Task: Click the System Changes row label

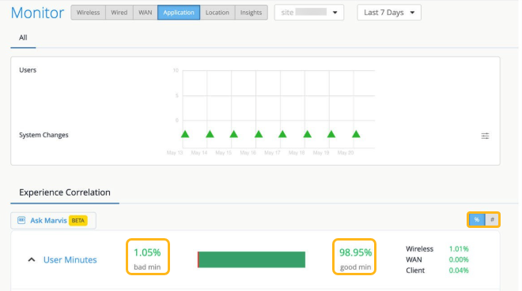Action: click(43, 135)
